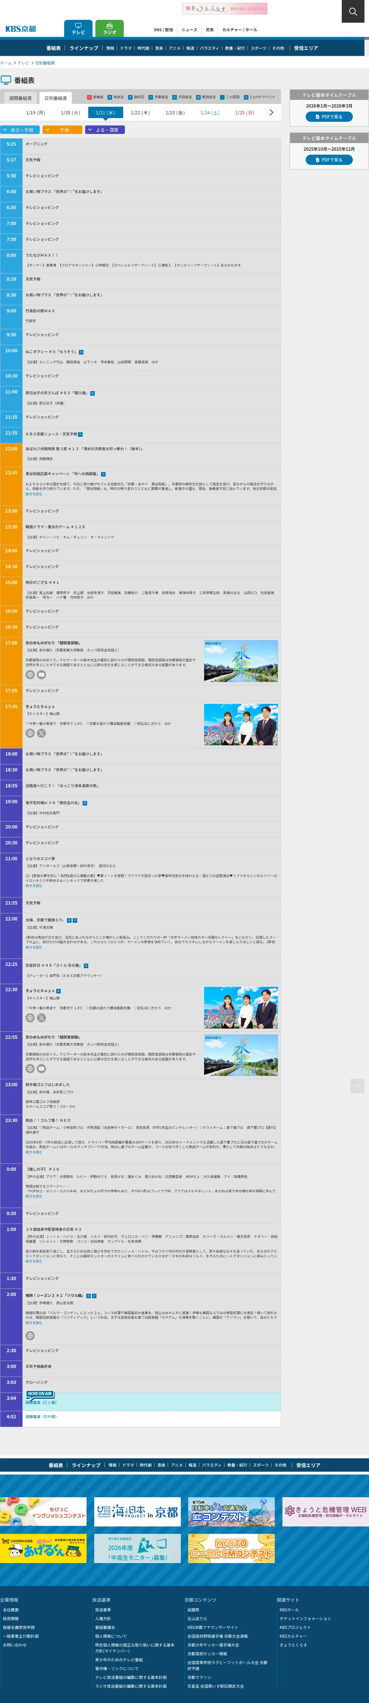
Task: Click the next-week arrow beside 1/25
Action: point(271,112)
